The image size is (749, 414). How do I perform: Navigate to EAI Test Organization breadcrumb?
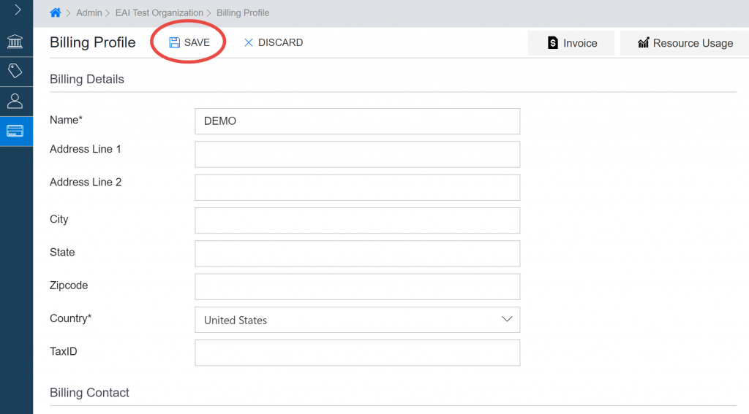(159, 13)
